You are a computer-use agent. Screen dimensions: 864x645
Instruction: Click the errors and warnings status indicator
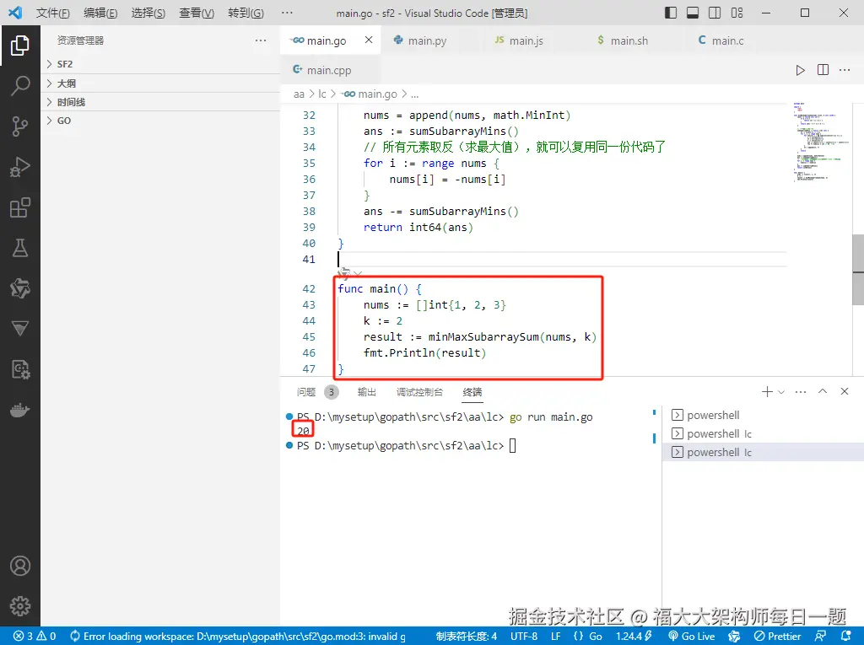click(34, 636)
